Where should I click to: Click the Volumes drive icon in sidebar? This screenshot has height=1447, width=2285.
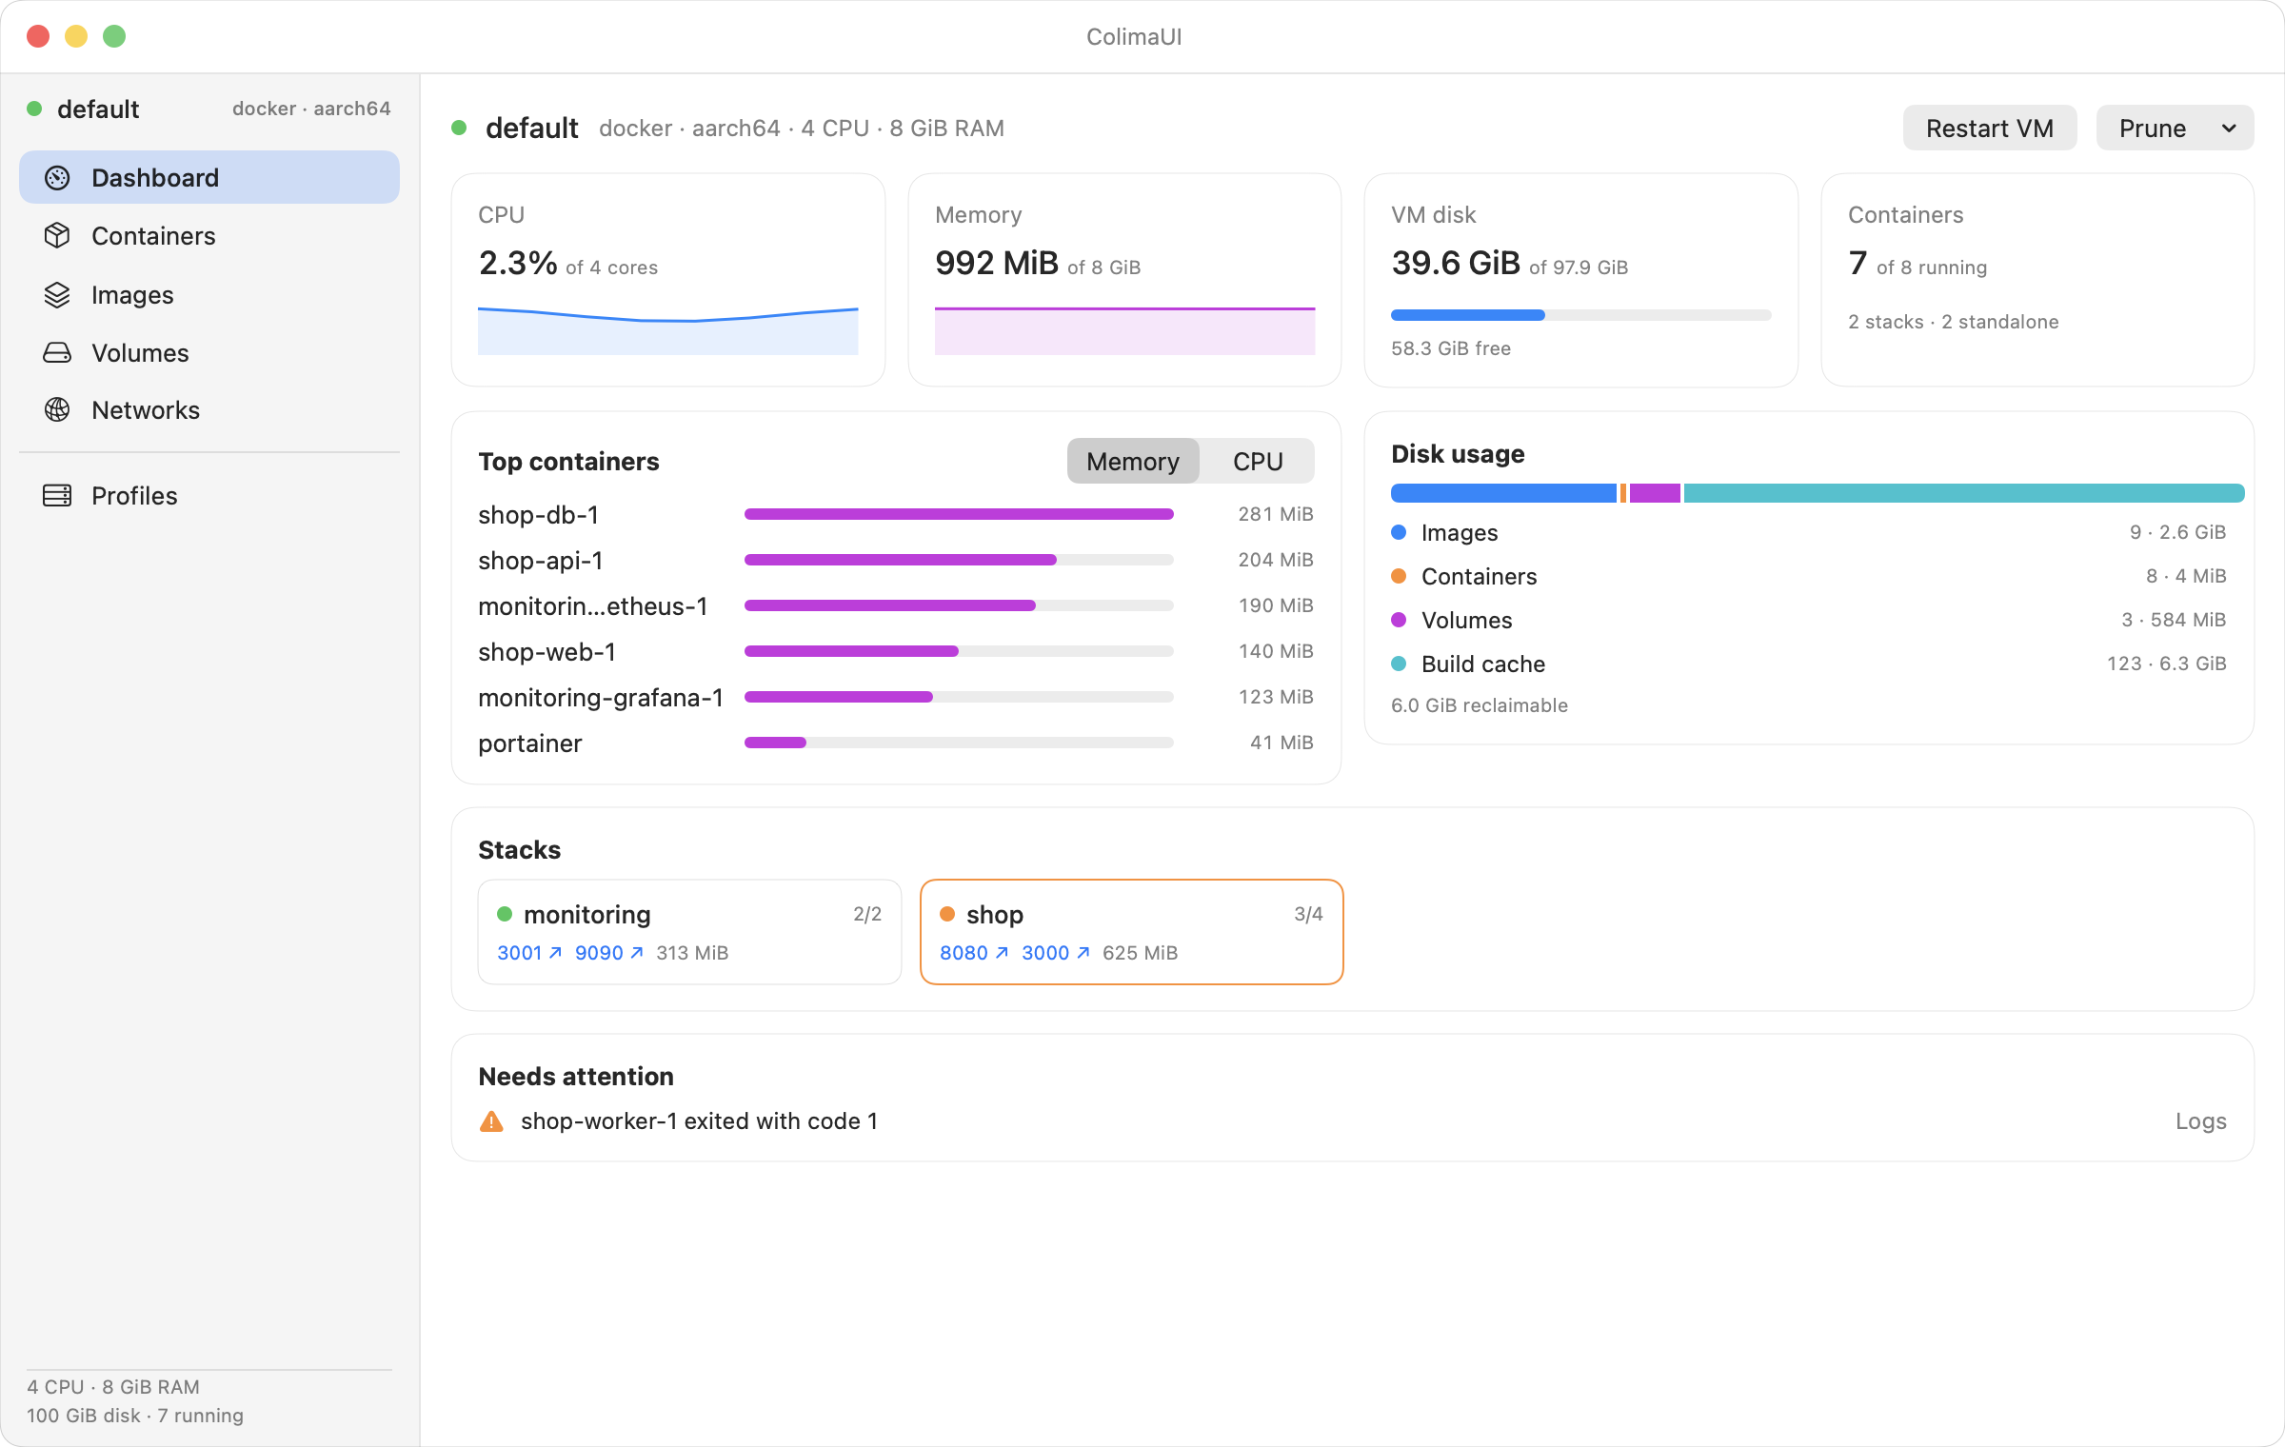click(57, 353)
